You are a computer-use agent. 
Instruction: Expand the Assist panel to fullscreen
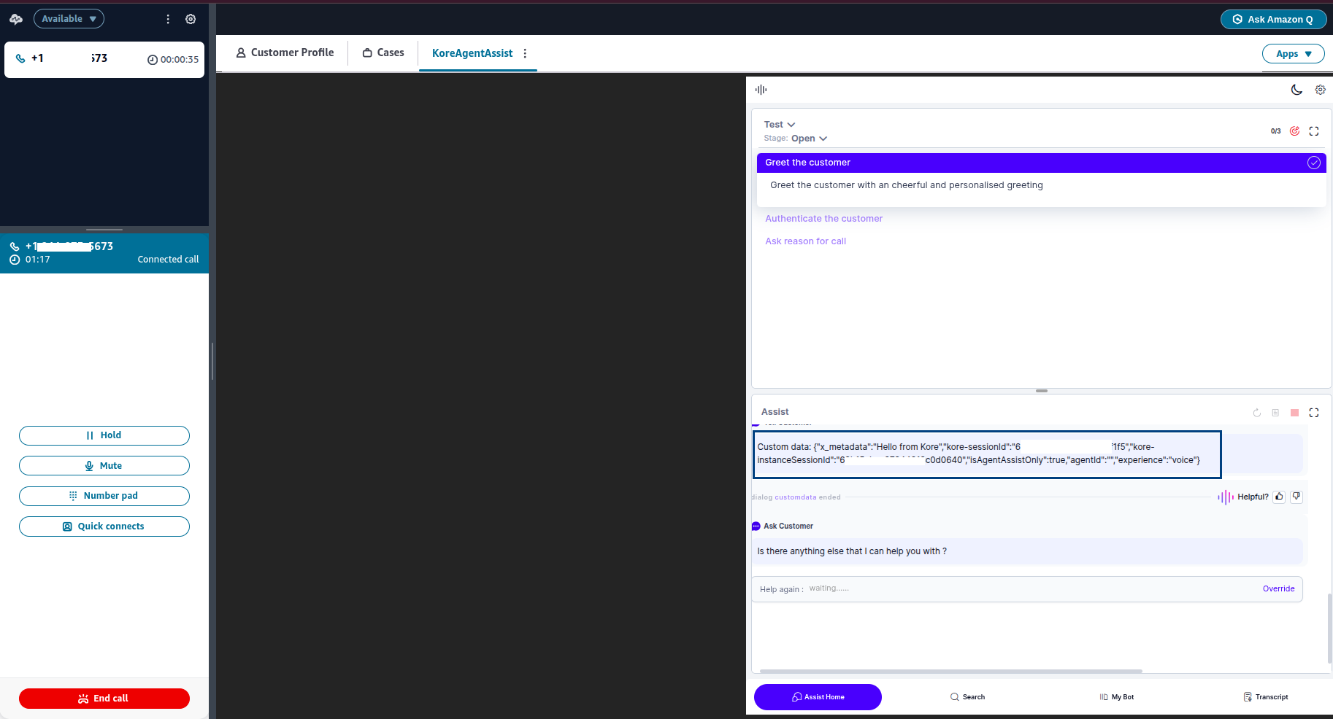coord(1314,413)
